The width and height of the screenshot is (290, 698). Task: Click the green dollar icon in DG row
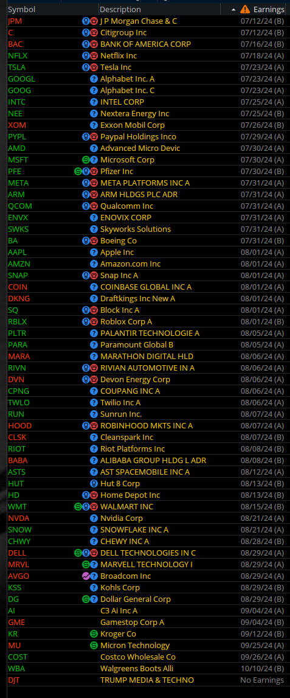86,599
